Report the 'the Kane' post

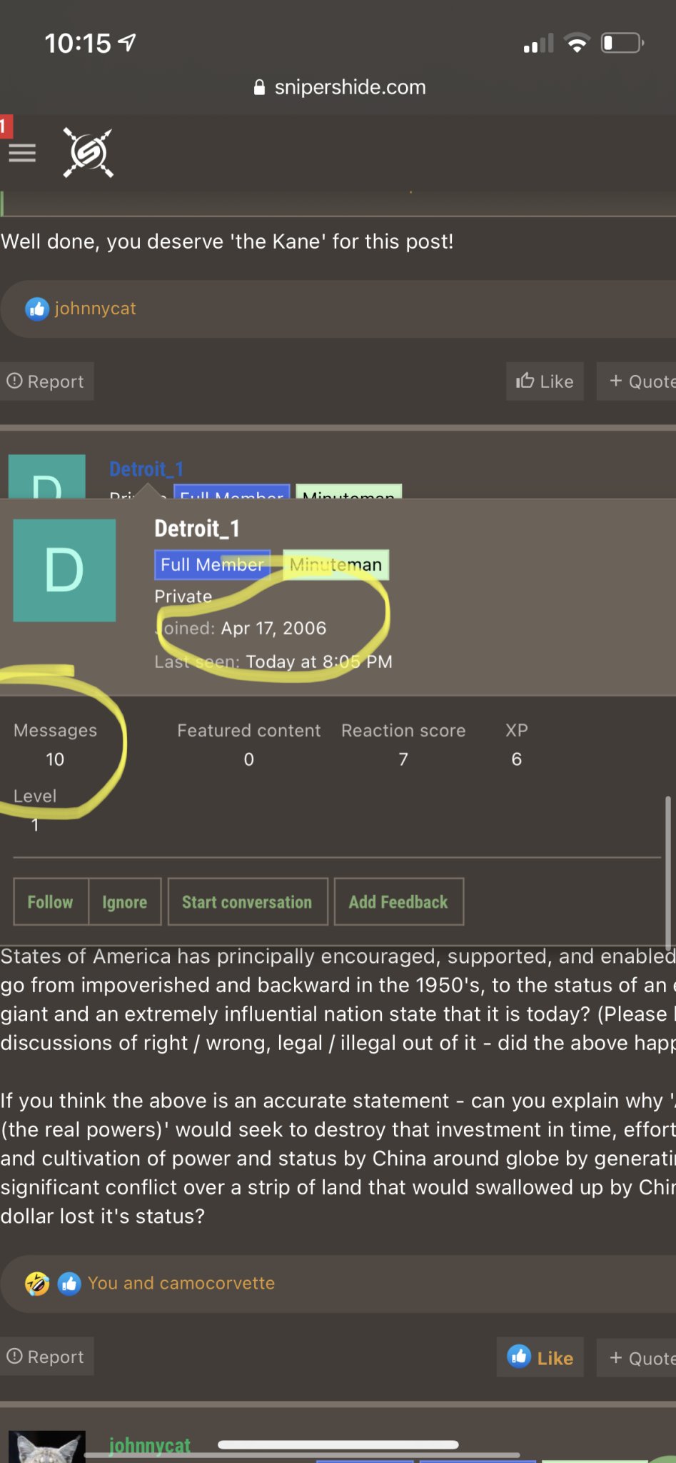(46, 381)
